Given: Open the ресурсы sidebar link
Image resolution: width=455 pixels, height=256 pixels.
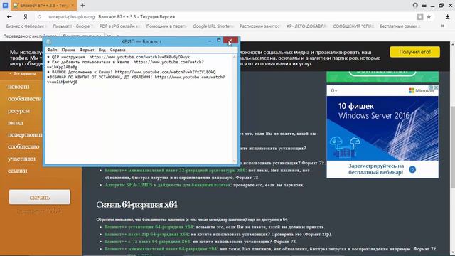Looking at the screenshot, I should [18, 111].
